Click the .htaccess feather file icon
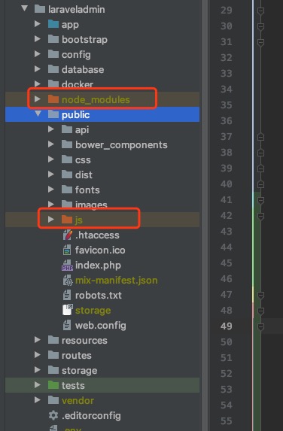This screenshot has width=283, height=431. (67, 235)
